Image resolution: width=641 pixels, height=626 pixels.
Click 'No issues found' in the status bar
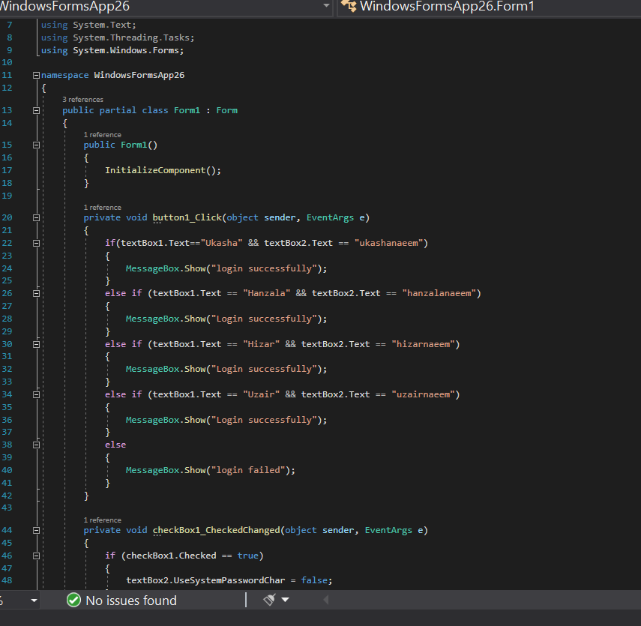[x=131, y=600]
